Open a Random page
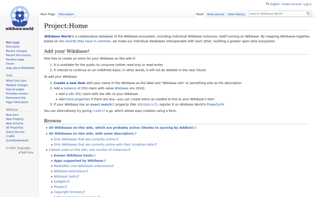 pyautogui.click(x=15, y=59)
